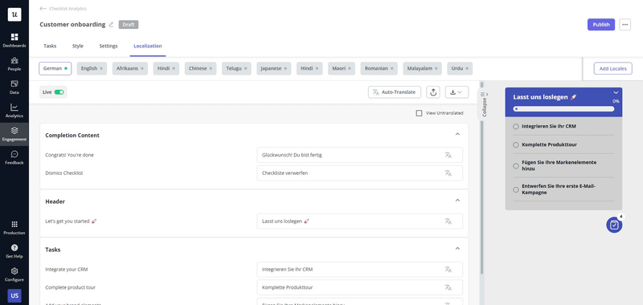Select the Telugu locale
The width and height of the screenshot is (643, 305).
(236, 68)
